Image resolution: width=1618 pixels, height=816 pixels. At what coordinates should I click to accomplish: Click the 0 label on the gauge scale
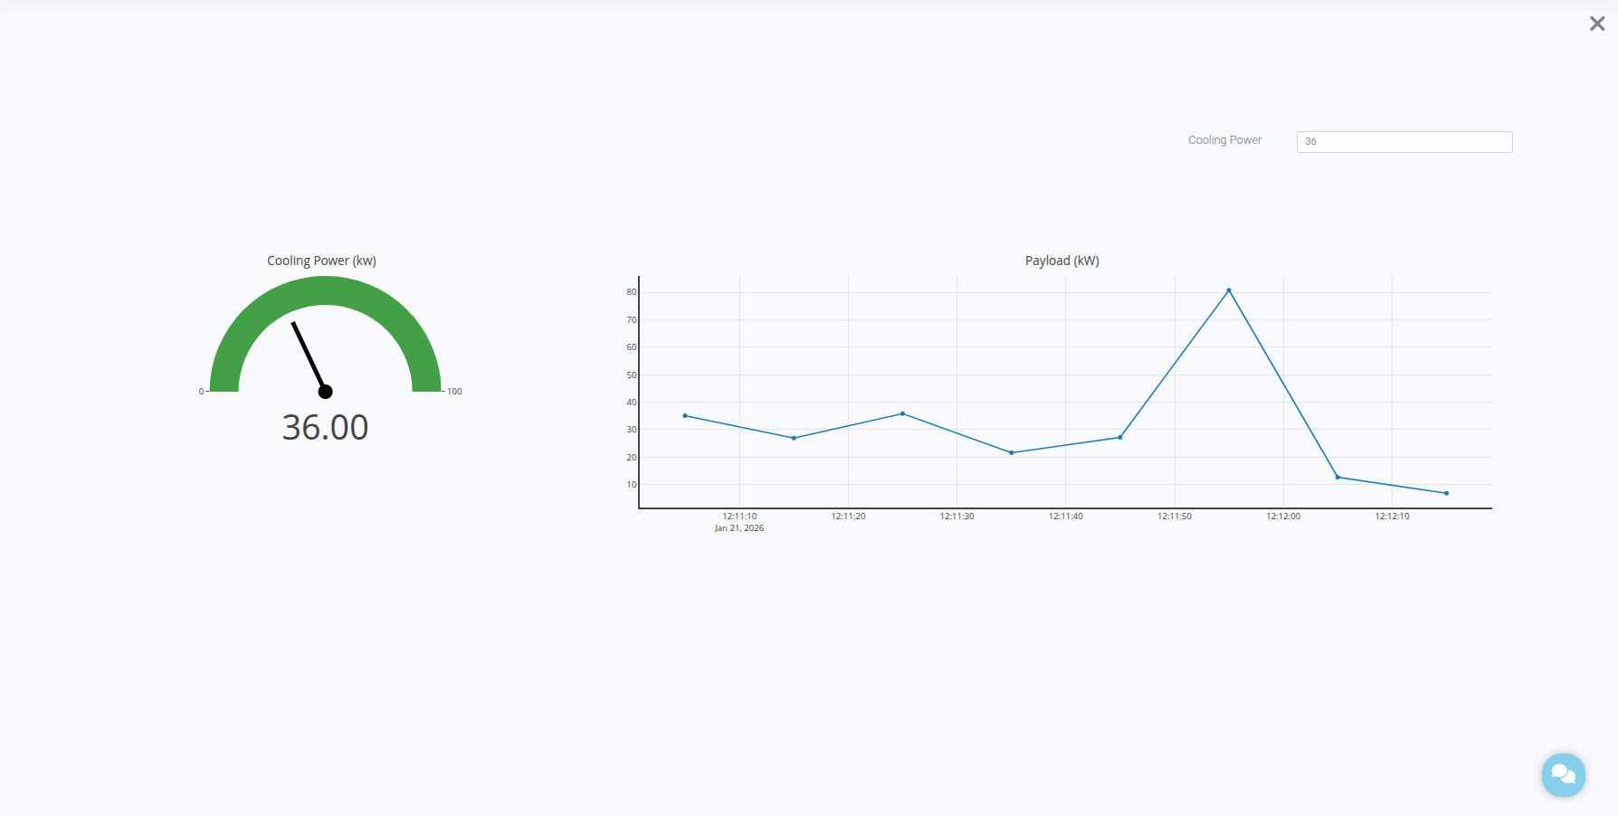(x=200, y=391)
